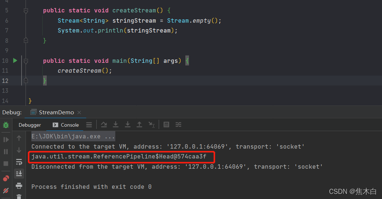
Task: Click 'Disconnected from the target VM' console line
Action: (177, 167)
